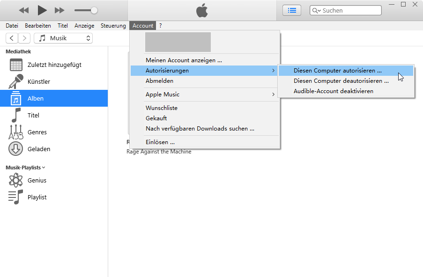Click Audible-Account deaktivieren
This screenshot has width=423, height=277.
pos(333,91)
